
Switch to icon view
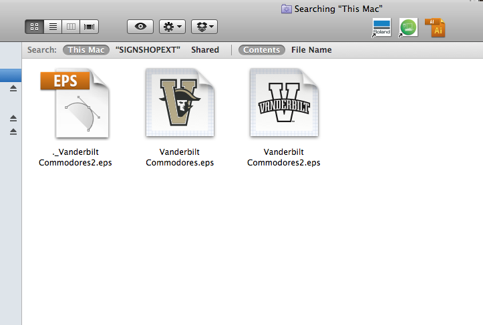[35, 27]
